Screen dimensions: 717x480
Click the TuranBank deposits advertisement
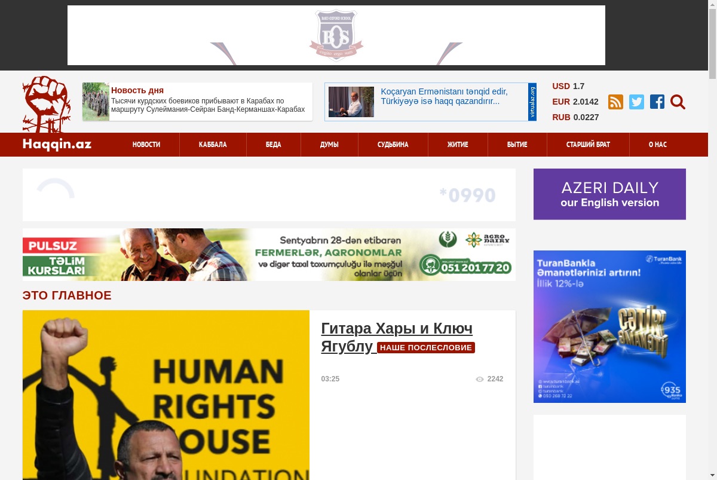[609, 326]
